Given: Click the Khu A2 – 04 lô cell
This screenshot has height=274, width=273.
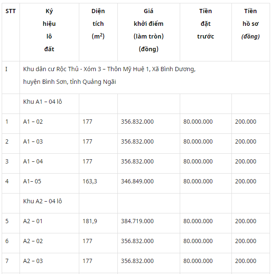Looking at the screenshot, I should click(x=43, y=201).
